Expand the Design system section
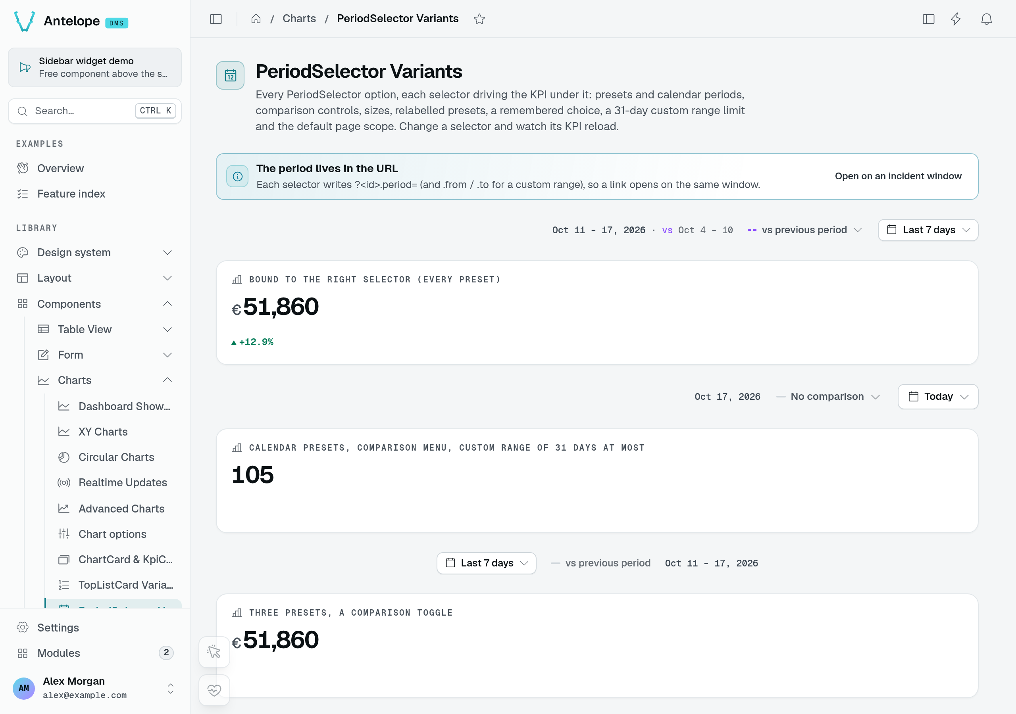Viewport: 1016px width, 714px height. point(95,252)
